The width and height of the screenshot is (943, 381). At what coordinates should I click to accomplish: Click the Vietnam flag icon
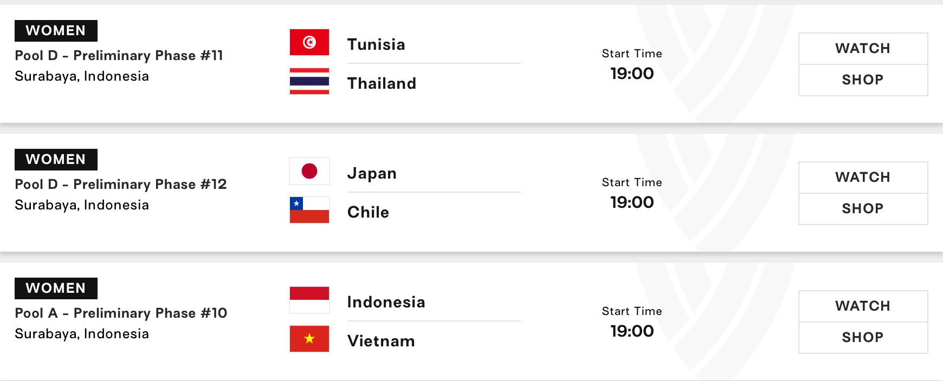pos(309,339)
